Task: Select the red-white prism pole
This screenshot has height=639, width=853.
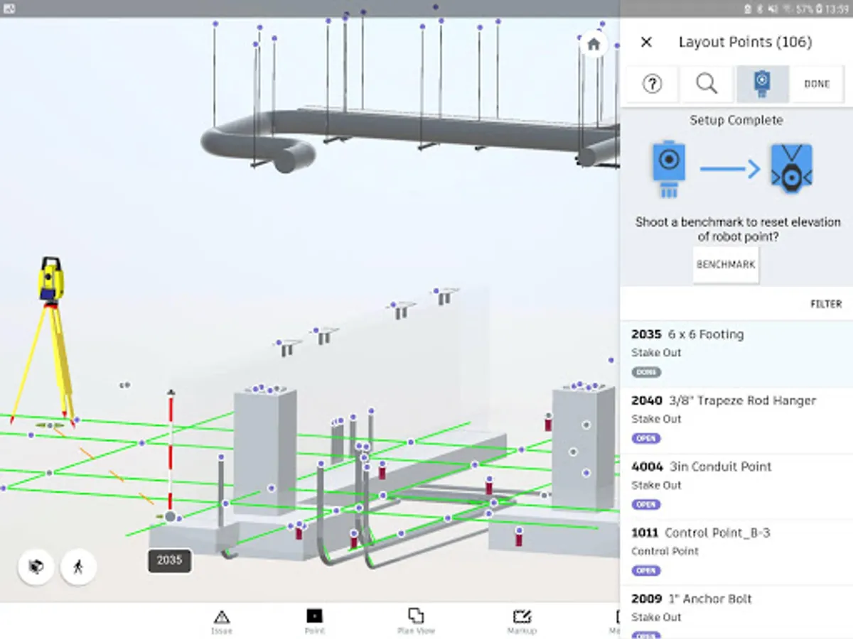Action: pos(171,454)
